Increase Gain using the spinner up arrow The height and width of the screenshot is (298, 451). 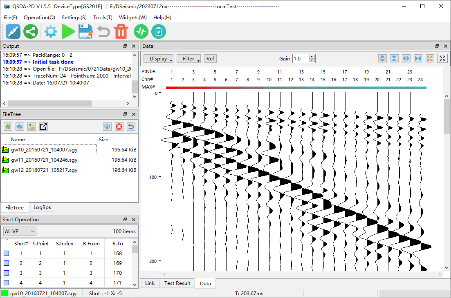(x=312, y=56)
